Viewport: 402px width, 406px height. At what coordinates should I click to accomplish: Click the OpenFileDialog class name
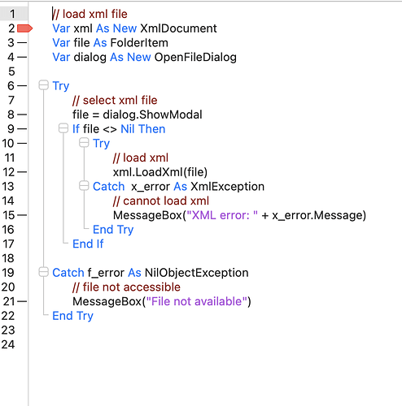pos(195,58)
